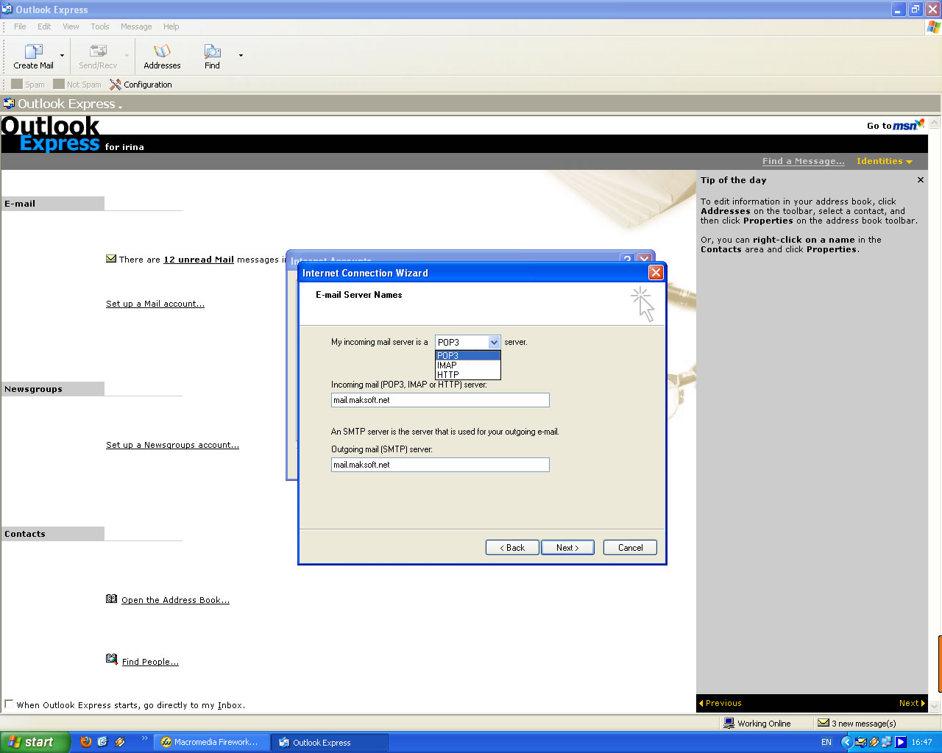The height and width of the screenshot is (753, 942).
Task: Click the Find a Message link
Action: (x=804, y=161)
